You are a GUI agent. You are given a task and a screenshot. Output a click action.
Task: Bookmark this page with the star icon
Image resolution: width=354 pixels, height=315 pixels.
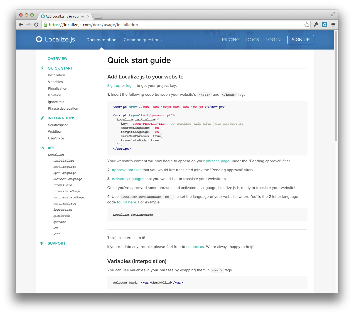pyautogui.click(x=307, y=25)
